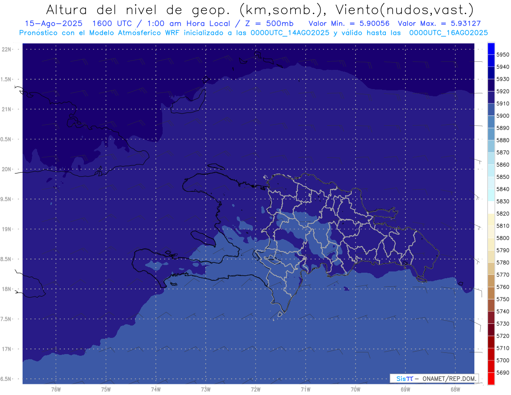The image size is (511, 395).
Task: Click the colorbar label '5760'
Action: coord(502,287)
